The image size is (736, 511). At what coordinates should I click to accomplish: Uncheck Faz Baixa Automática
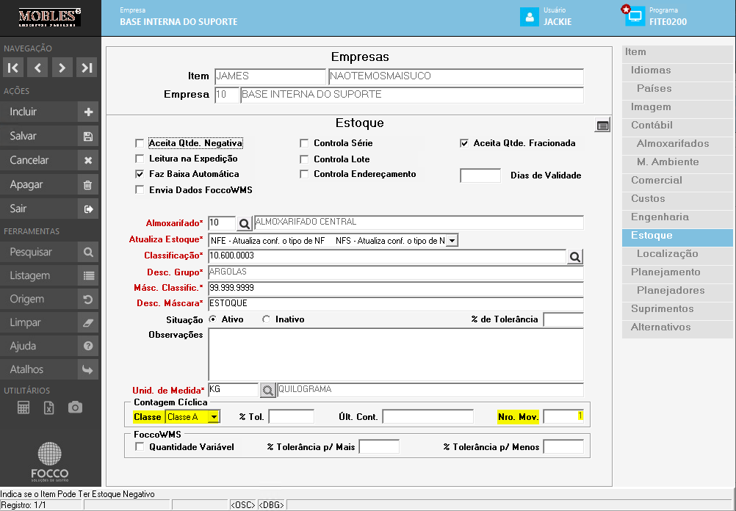click(x=140, y=174)
